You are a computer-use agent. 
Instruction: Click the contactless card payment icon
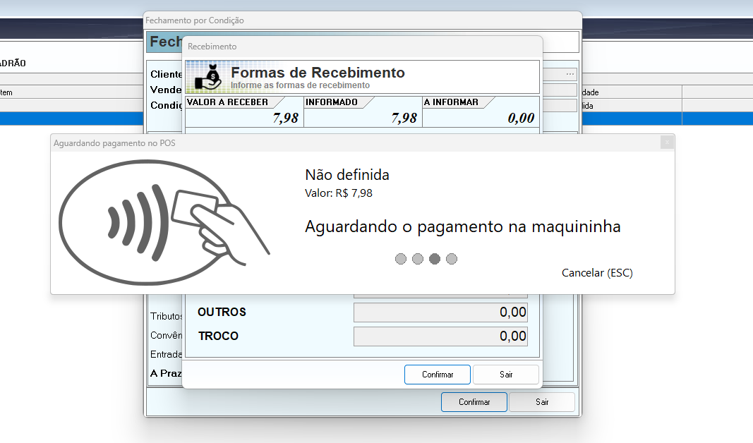(x=164, y=222)
